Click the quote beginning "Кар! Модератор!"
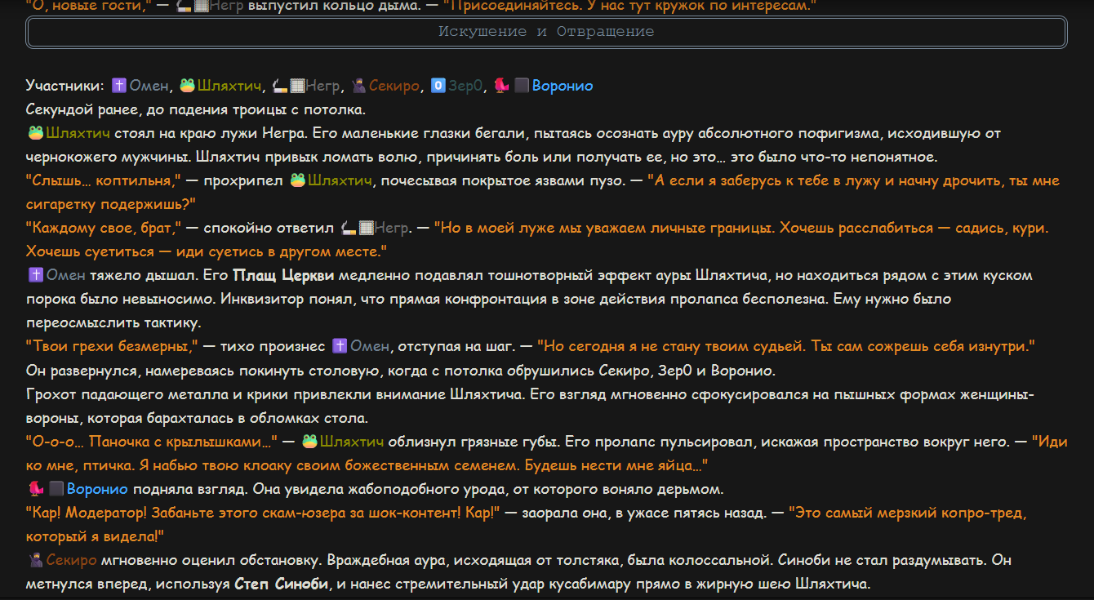Screen dimensions: 1094x600 point(262,513)
